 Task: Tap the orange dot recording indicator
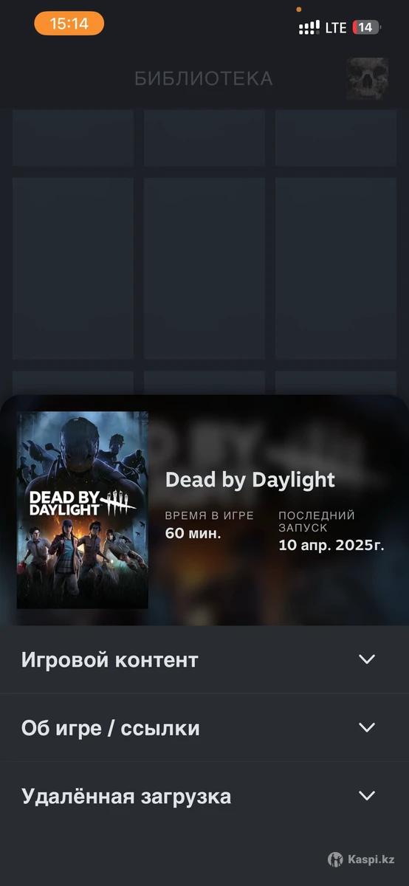point(298,10)
